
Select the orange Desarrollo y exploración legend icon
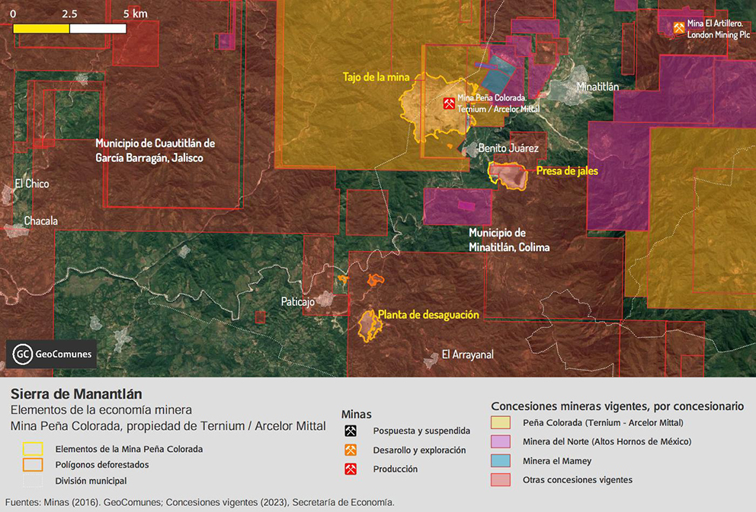351,450
